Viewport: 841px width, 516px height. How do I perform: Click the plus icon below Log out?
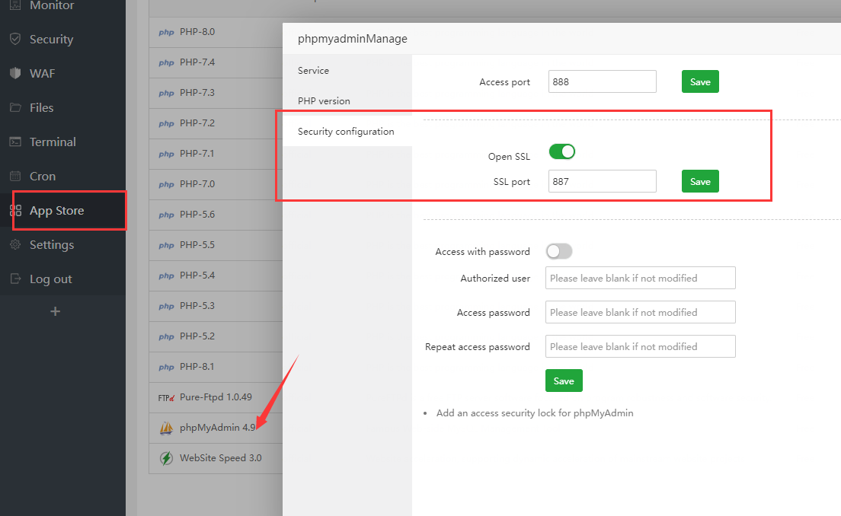tap(55, 311)
